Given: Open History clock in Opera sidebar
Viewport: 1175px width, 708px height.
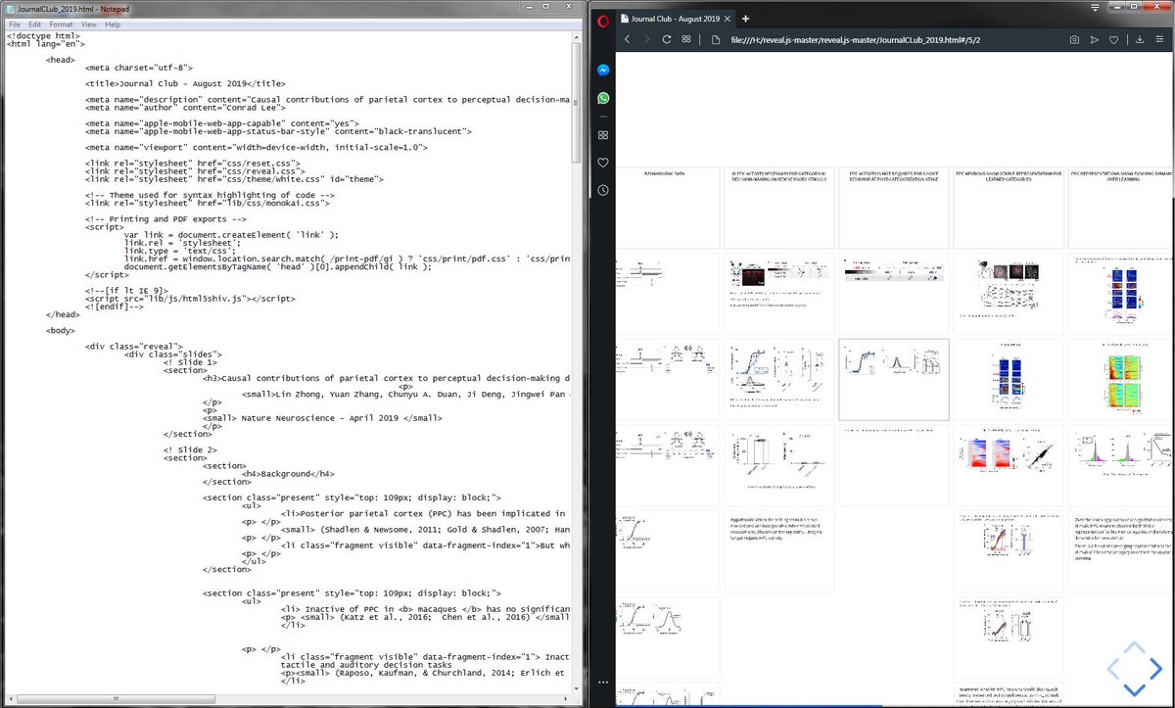Looking at the screenshot, I should tap(603, 190).
